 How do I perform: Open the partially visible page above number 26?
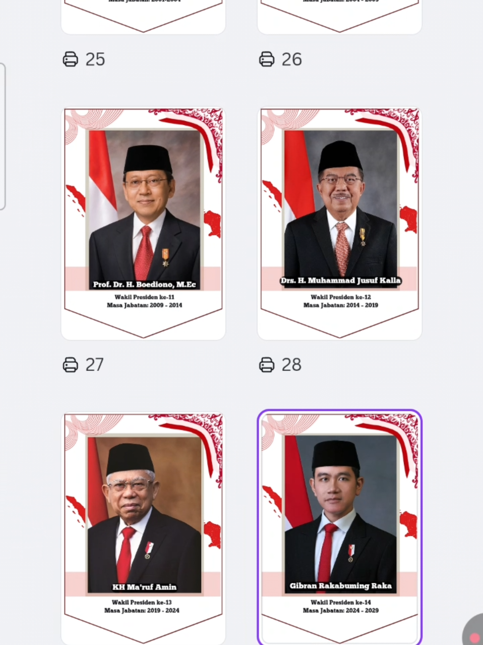point(339,17)
